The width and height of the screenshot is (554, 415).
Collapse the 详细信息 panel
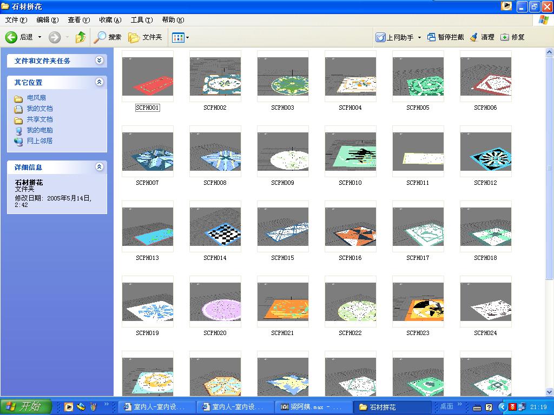point(99,167)
